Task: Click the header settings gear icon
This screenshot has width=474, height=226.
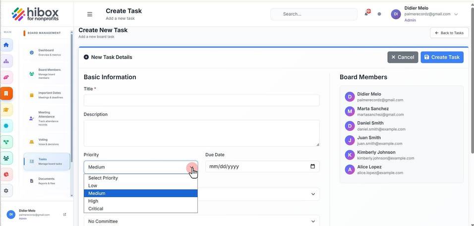Action: coord(379,14)
